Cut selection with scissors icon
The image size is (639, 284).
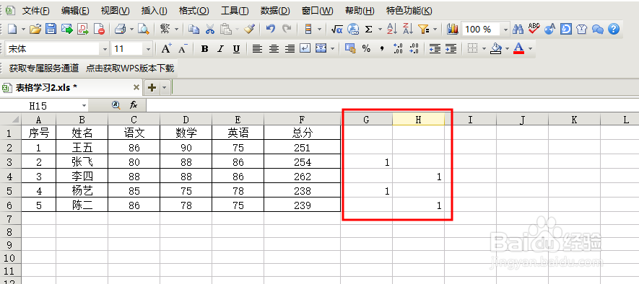[209, 29]
